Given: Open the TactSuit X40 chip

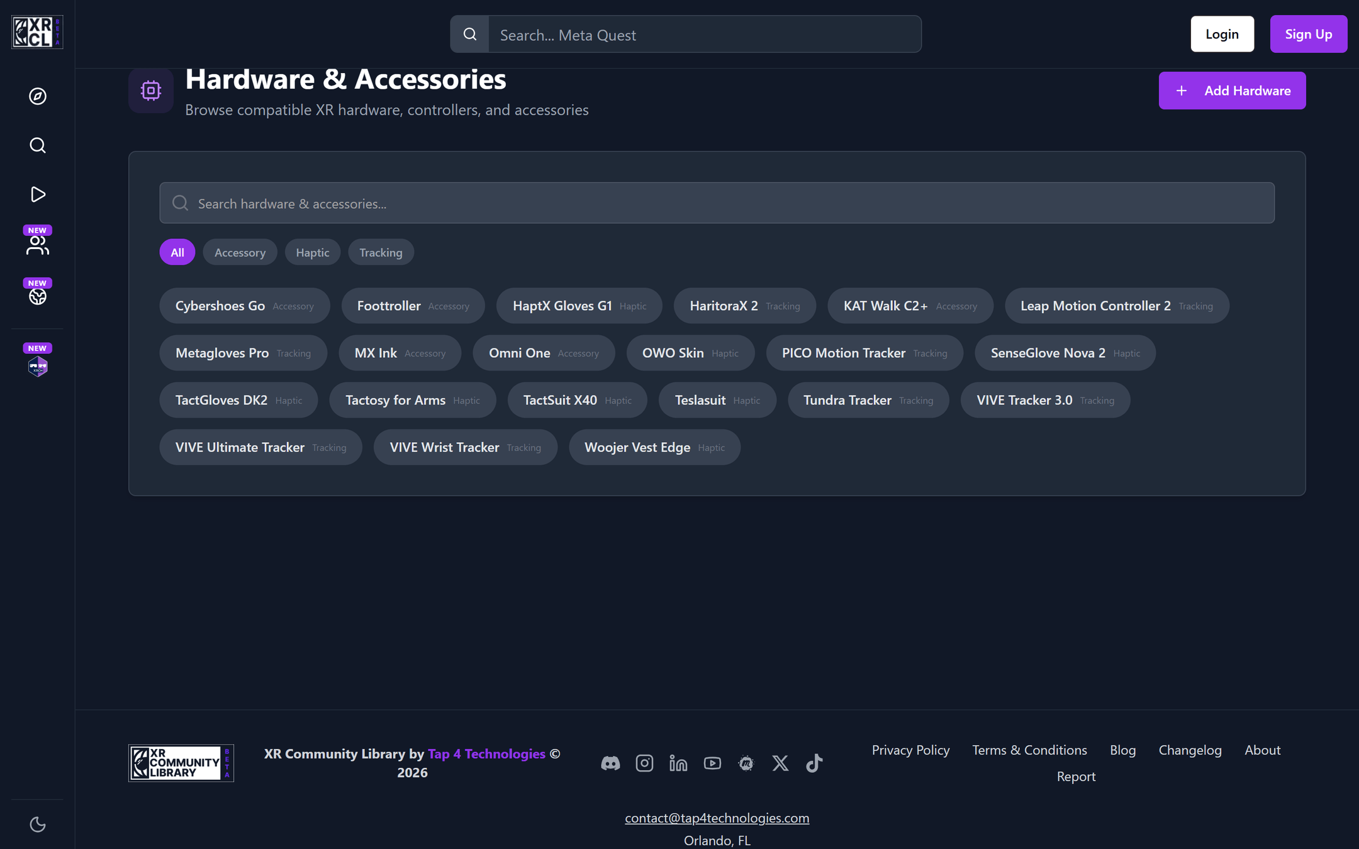Looking at the screenshot, I should (578, 400).
